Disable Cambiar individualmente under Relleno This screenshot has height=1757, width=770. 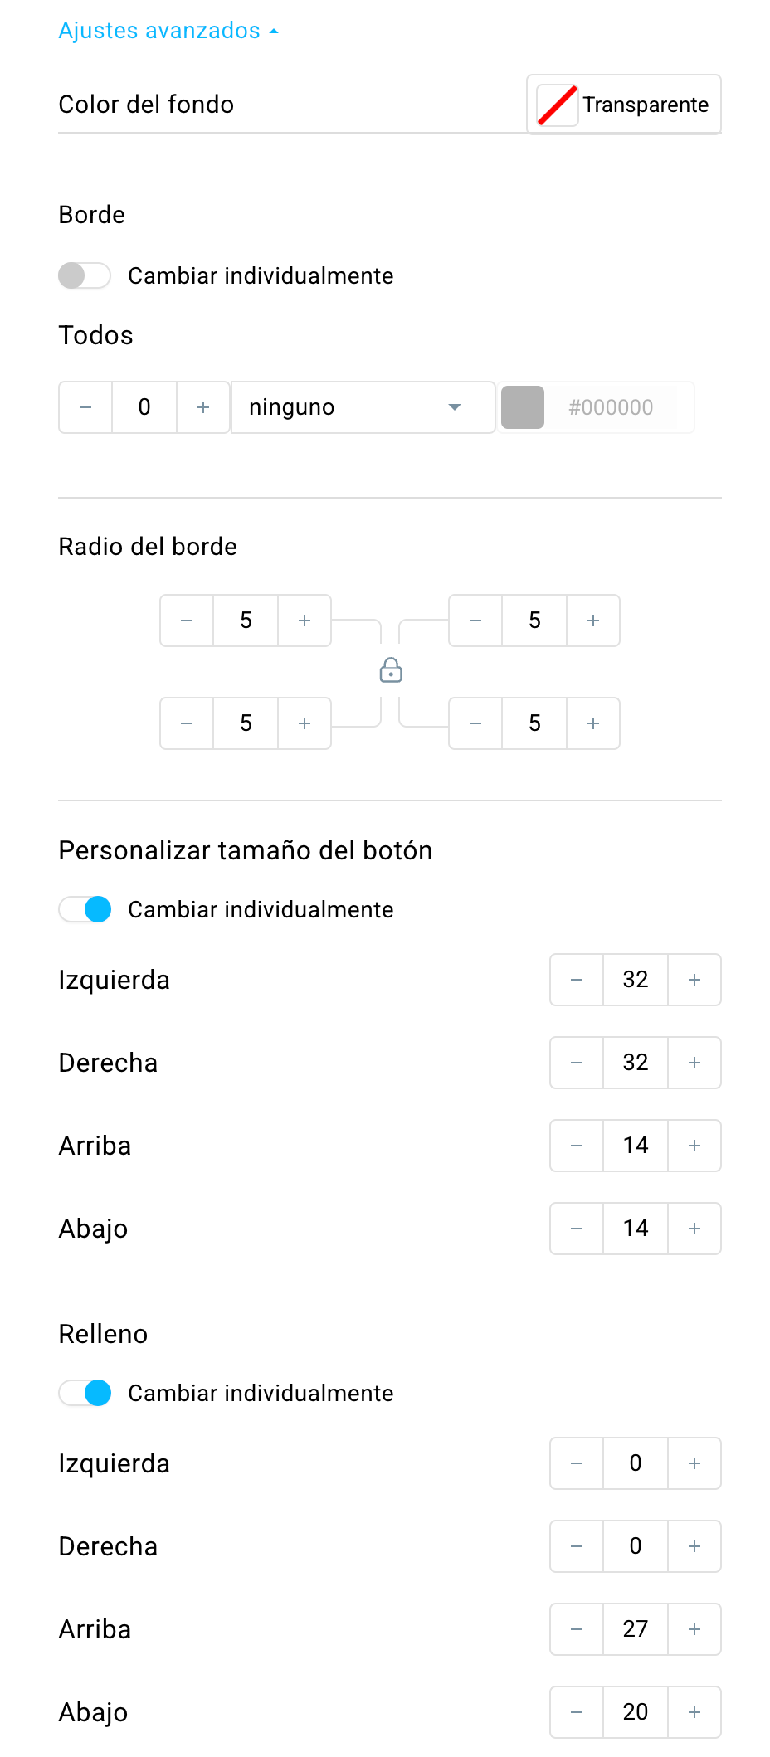85,1393
